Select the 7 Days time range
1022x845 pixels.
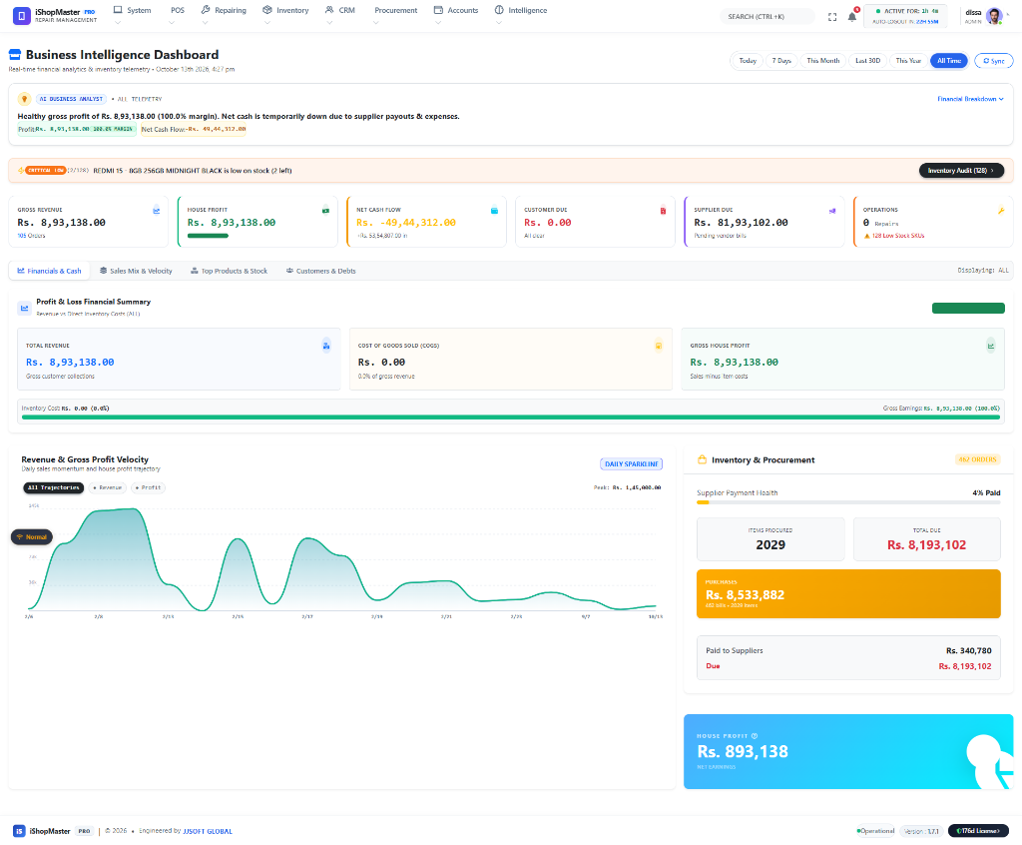pyautogui.click(x=781, y=61)
